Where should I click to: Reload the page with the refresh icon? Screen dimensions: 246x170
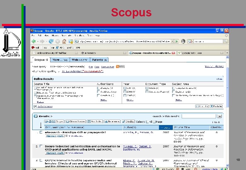(x=51, y=41)
